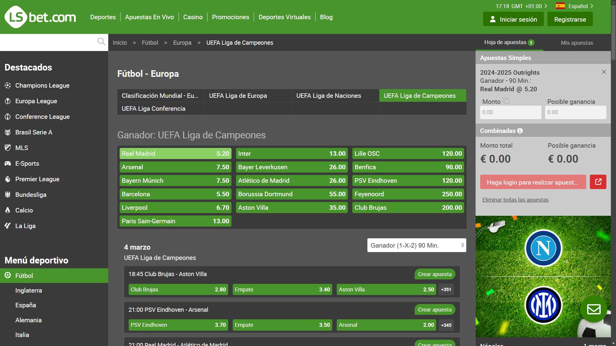Select Arsenal 2.00 in PSV match
Viewport: 616px width, 346px height.
(386, 325)
